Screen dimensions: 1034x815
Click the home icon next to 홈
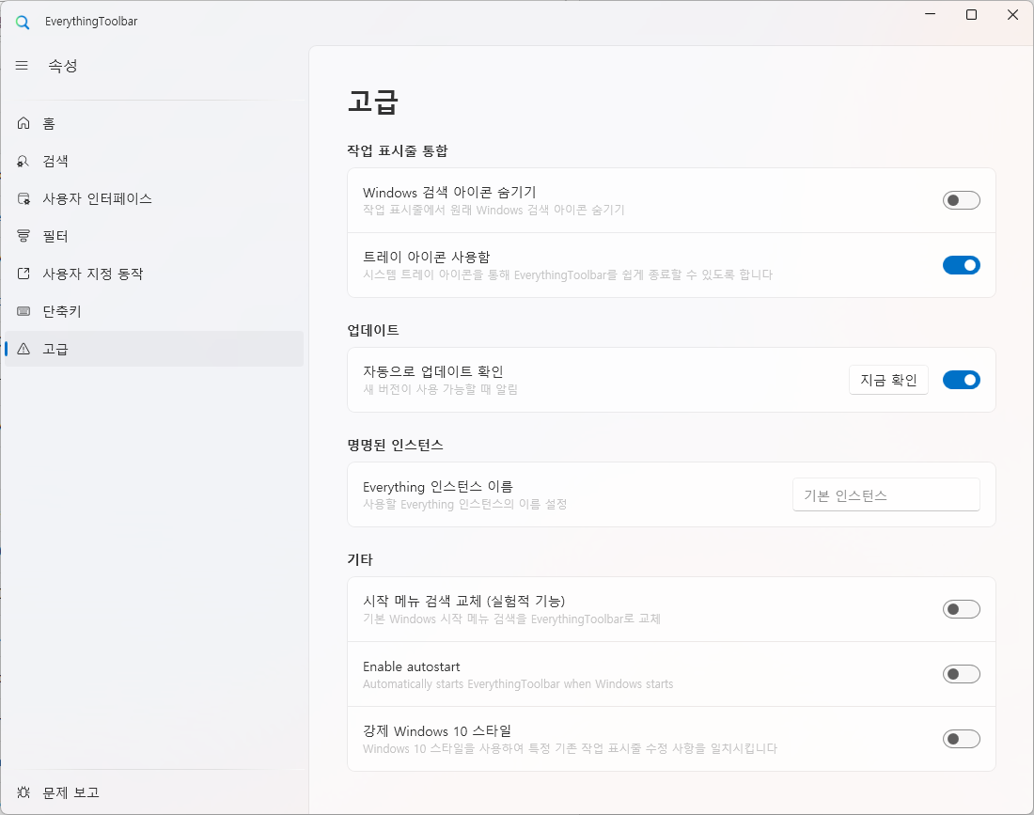coord(23,123)
